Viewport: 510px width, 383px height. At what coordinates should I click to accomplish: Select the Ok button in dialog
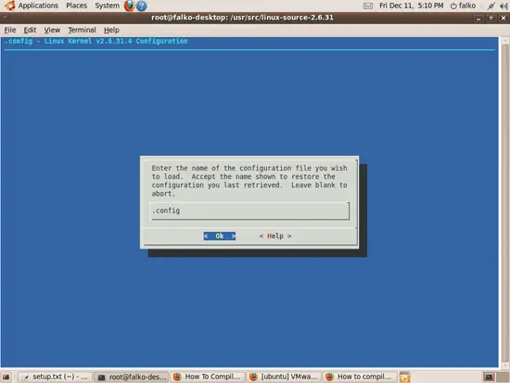(x=220, y=236)
